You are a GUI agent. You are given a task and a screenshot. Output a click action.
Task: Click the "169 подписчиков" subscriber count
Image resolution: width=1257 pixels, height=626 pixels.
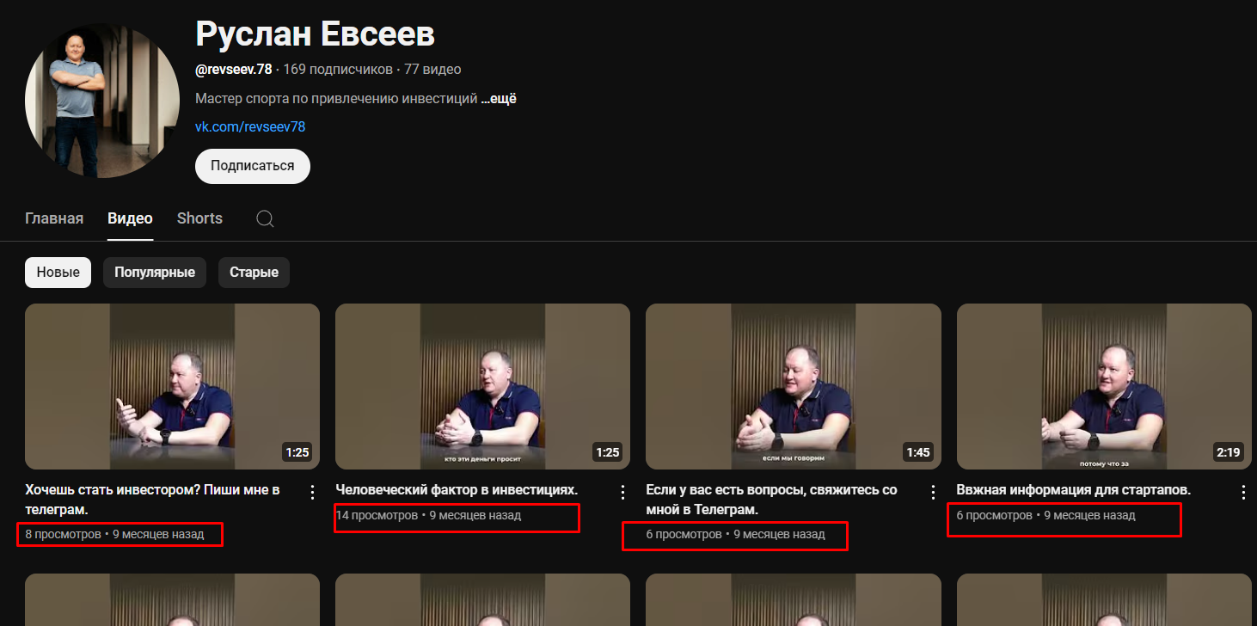point(338,70)
